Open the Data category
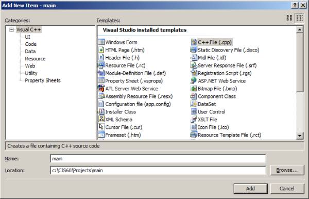 coord(30,52)
